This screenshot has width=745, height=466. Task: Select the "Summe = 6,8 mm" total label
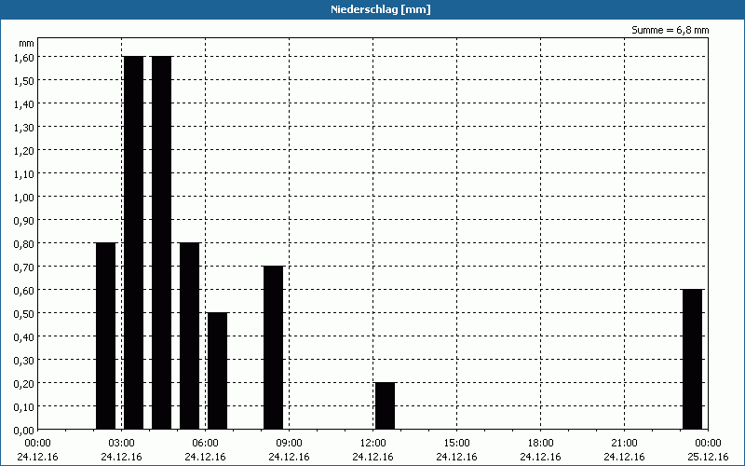670,31
